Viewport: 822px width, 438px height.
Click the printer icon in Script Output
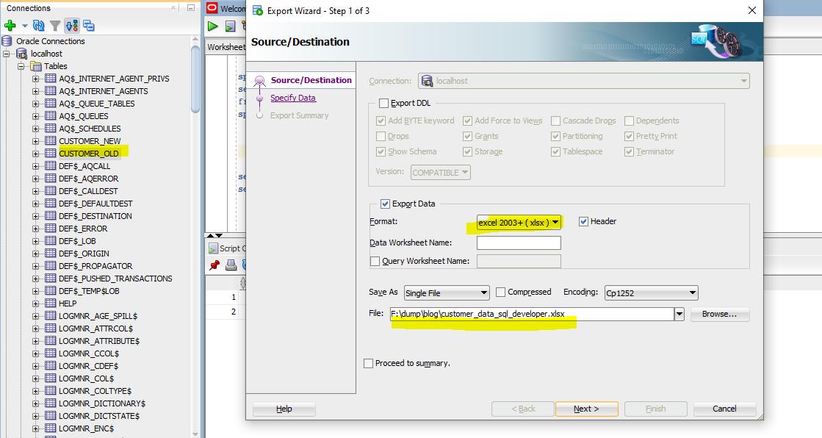pos(231,265)
